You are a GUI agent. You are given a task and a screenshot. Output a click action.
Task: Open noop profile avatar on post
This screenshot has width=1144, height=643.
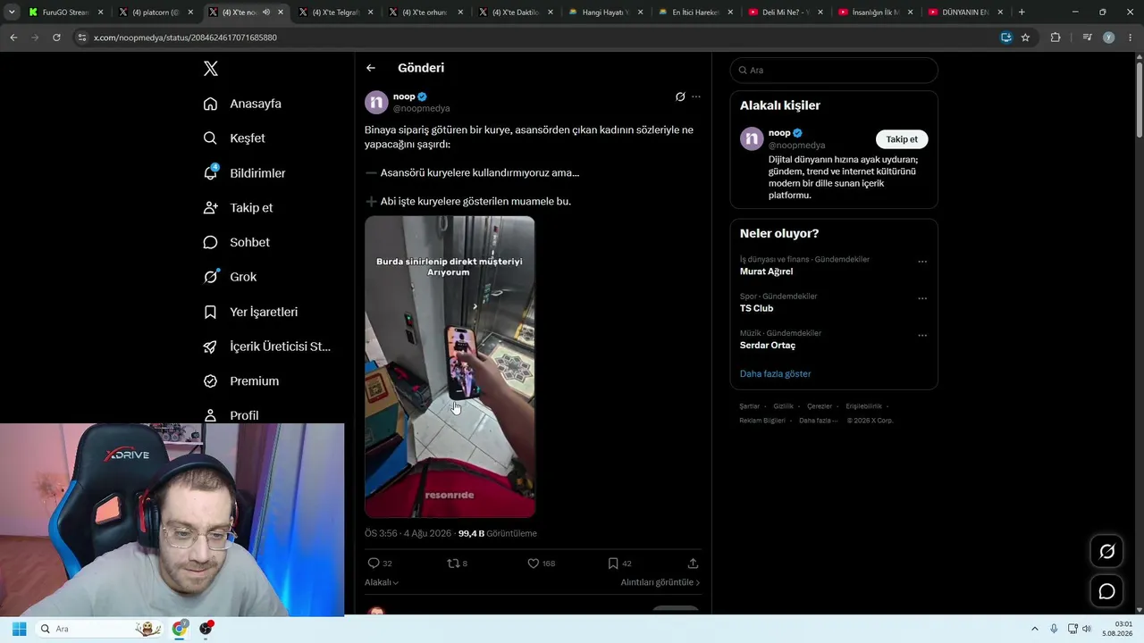pos(376,102)
